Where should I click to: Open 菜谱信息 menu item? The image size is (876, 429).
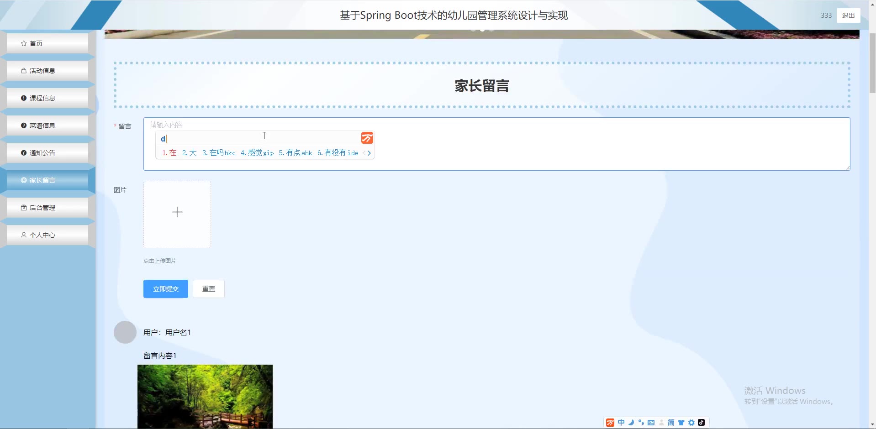tap(47, 126)
